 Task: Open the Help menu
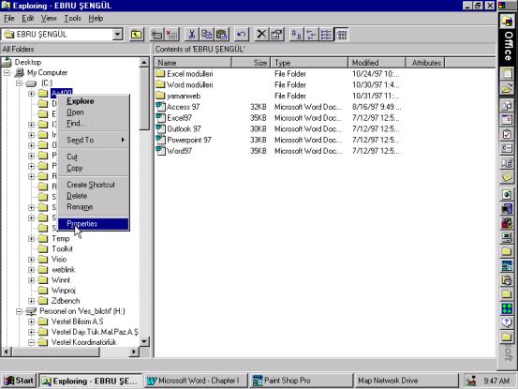coord(96,19)
